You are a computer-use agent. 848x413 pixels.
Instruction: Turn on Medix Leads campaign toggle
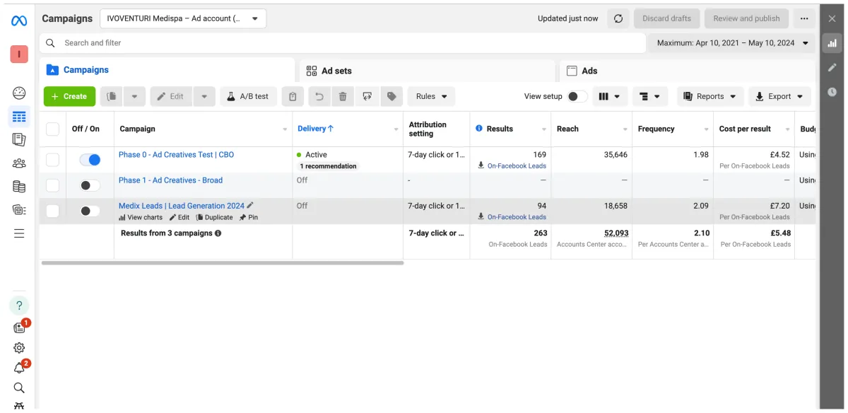click(90, 211)
